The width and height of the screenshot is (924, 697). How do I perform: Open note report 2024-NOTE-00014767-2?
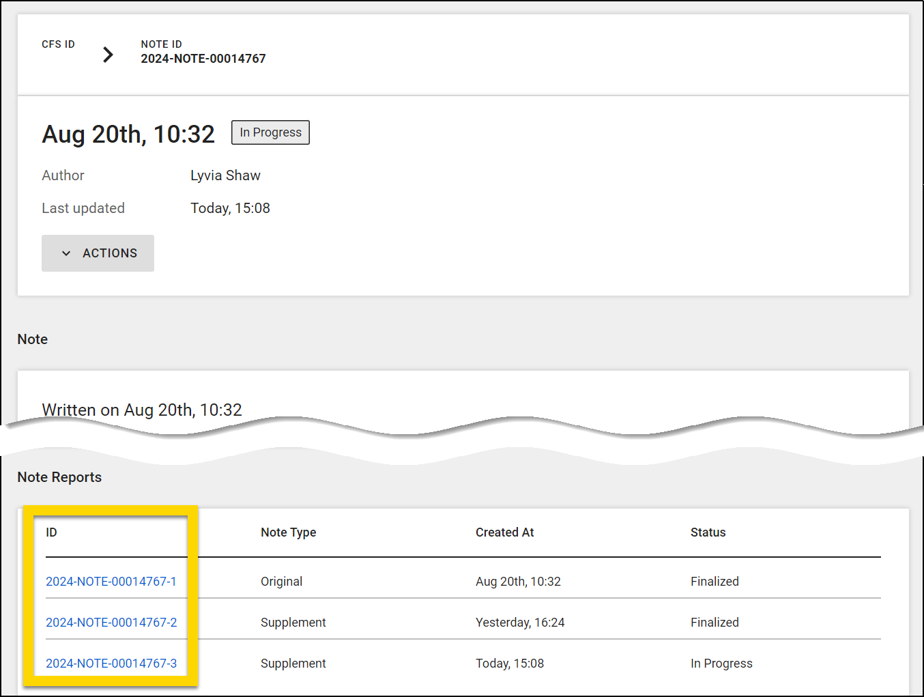point(111,623)
